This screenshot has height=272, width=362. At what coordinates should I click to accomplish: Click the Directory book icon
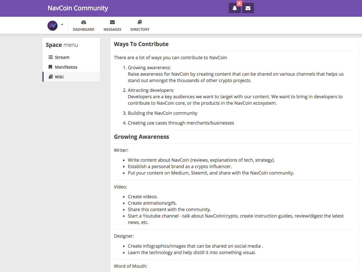pyautogui.click(x=140, y=22)
